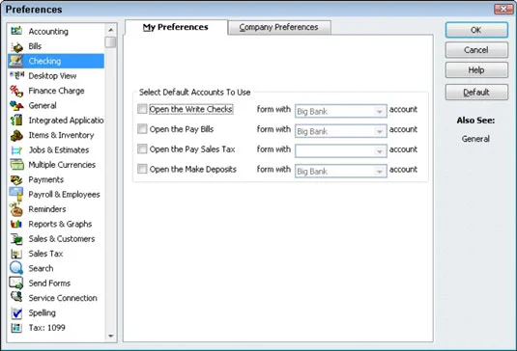
Task: Check Open the Make Deposits option
Action: [142, 169]
